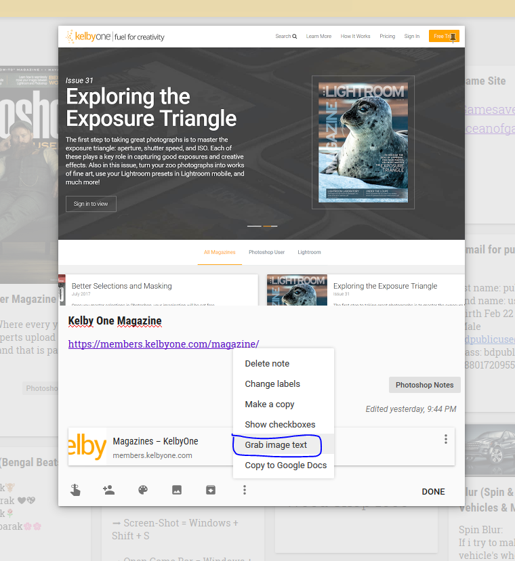Archive the note with the archive icon
515x561 pixels.
coord(211,490)
